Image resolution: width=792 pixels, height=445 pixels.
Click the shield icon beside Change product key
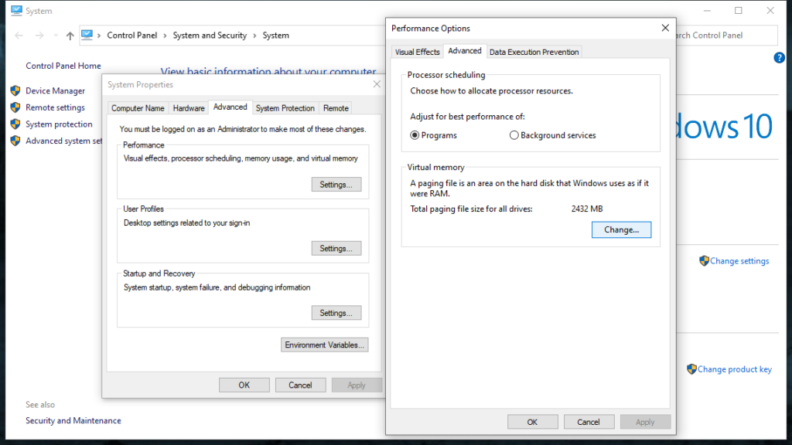coord(693,369)
